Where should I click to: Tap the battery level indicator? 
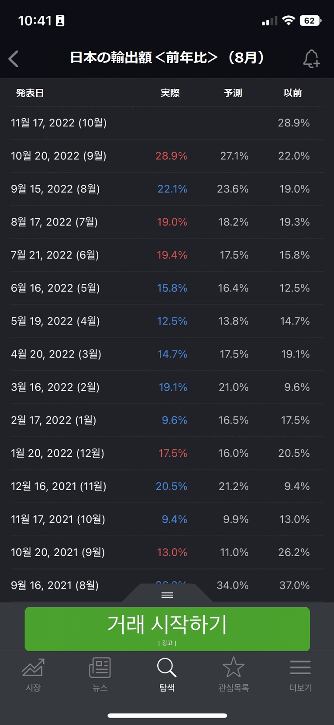[310, 21]
